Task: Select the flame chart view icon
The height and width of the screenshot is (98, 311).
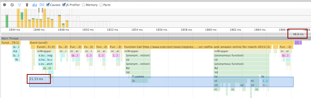Action: [42, 5]
